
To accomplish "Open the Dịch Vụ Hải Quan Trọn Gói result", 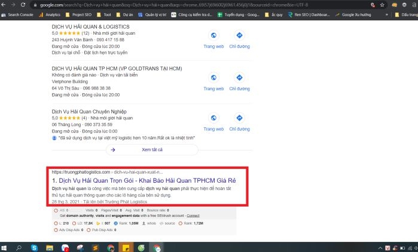I will [147, 180].
